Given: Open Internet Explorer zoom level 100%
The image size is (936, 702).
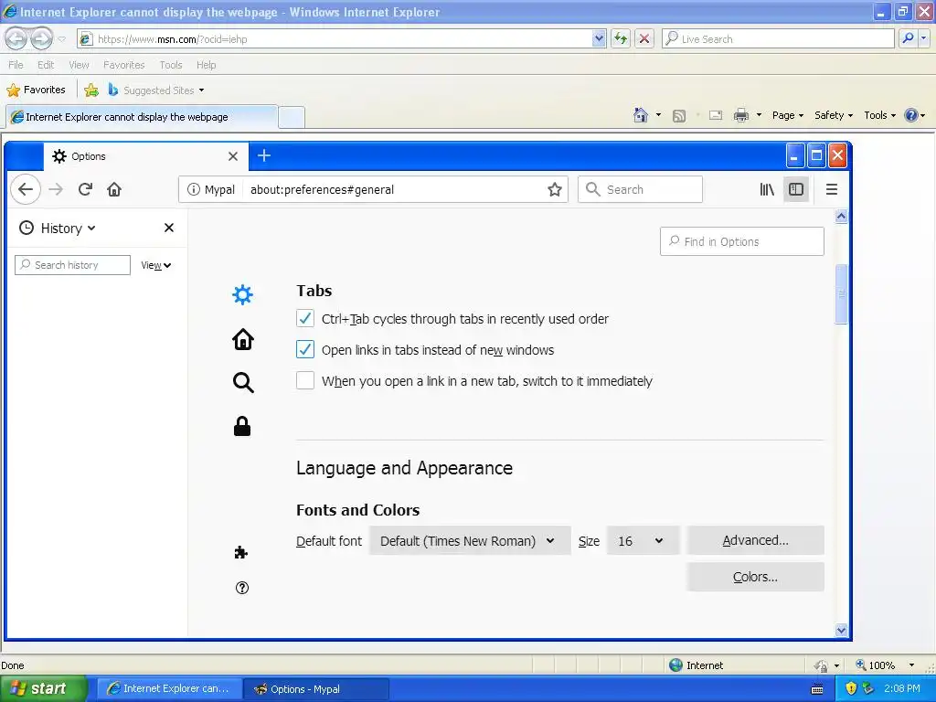Looking at the screenshot, I should coord(885,665).
